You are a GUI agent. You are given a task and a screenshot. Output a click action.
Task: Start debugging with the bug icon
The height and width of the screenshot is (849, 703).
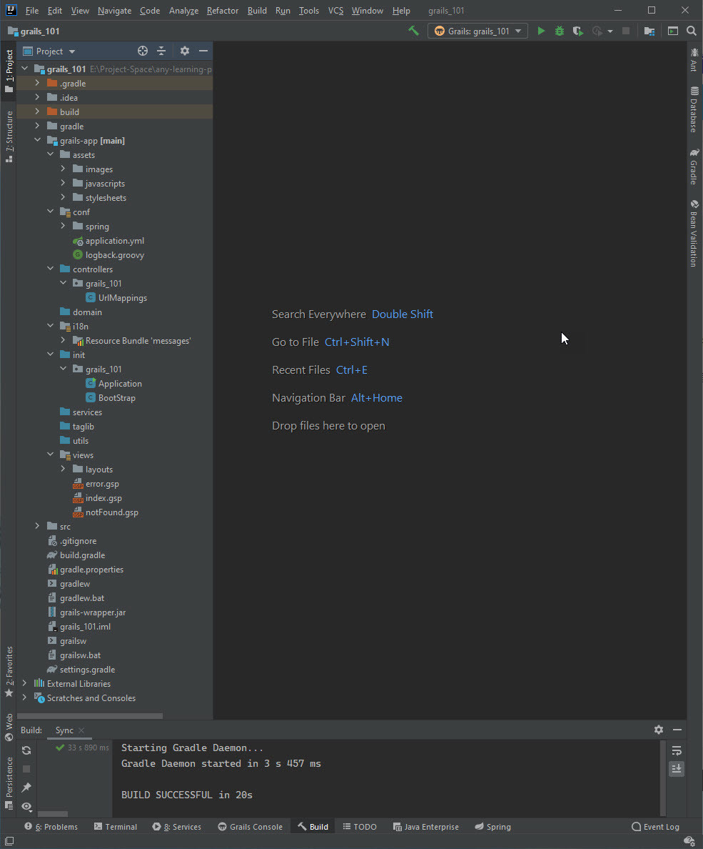click(559, 31)
